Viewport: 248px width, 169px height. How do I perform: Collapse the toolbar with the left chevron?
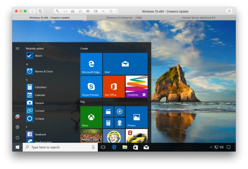(117, 11)
